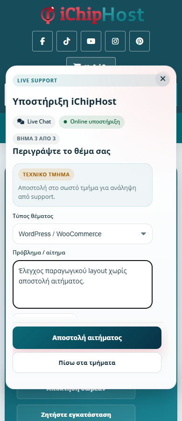182x421 pixels.
Task: Go back via Πίσω στα τμήματα
Action: [87, 363]
